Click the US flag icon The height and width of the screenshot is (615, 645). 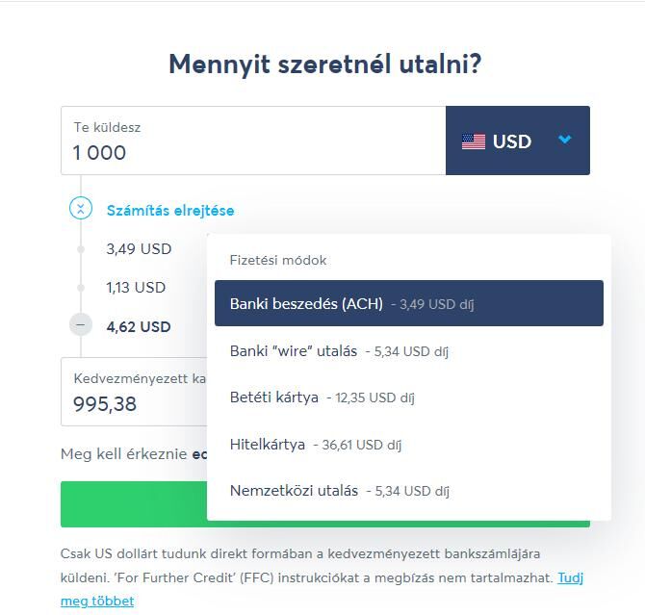click(x=473, y=141)
